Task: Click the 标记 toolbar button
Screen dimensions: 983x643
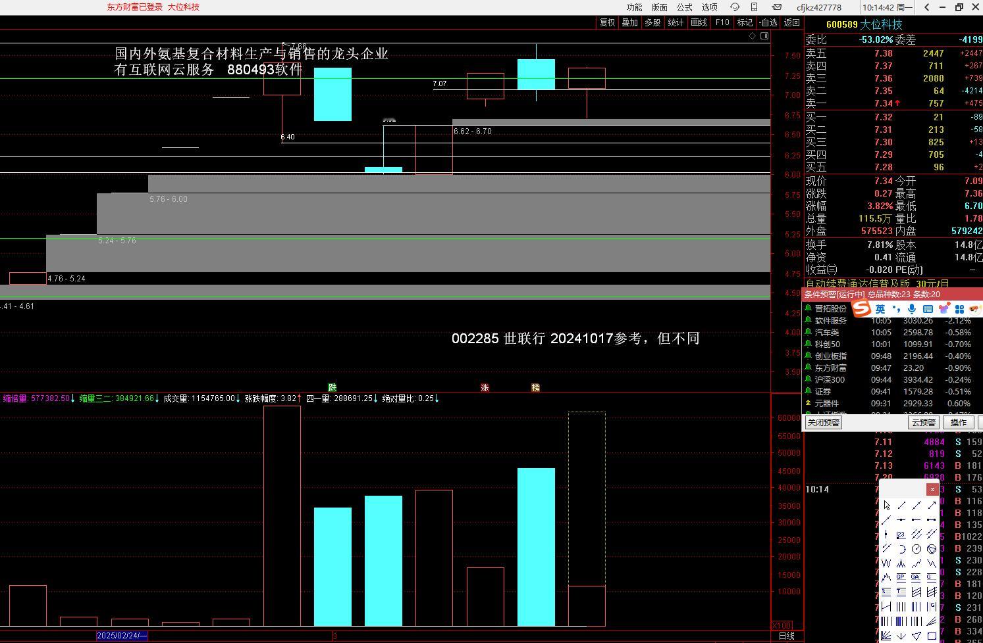Action: 745,22
